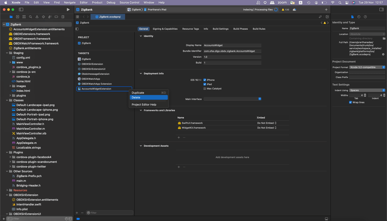
Task: Click the Run (play) button in toolbar
Action: click(x=68, y=9)
